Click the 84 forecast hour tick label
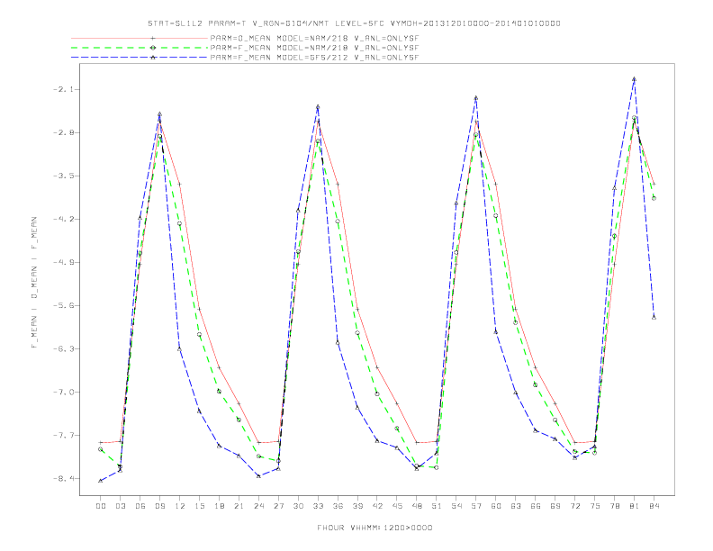The image size is (713, 551). click(x=654, y=506)
